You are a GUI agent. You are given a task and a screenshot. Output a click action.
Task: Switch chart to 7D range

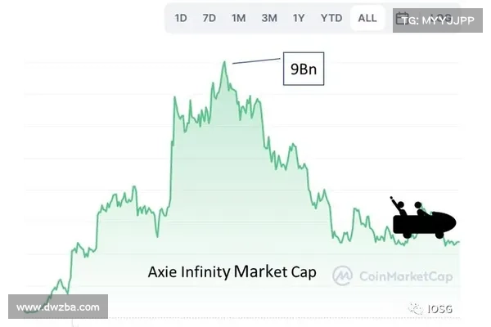click(x=209, y=18)
